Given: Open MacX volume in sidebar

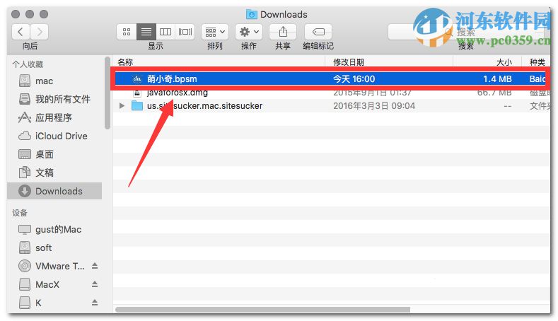Looking at the screenshot, I should [39, 284].
